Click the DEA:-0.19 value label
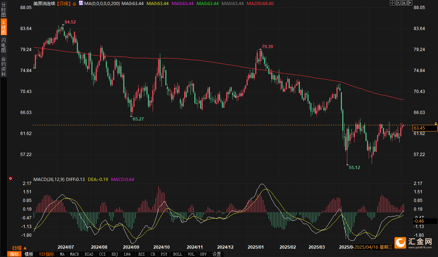 pyautogui.click(x=98, y=179)
